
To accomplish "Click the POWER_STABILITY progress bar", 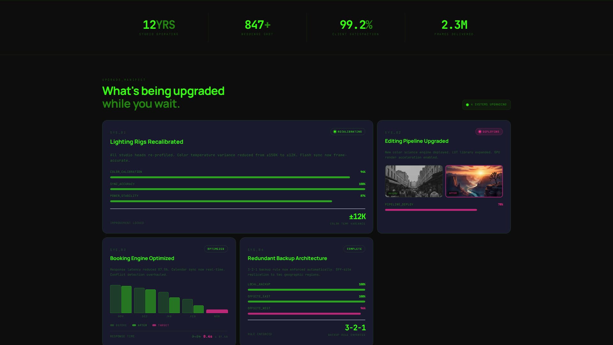I will tap(238, 201).
